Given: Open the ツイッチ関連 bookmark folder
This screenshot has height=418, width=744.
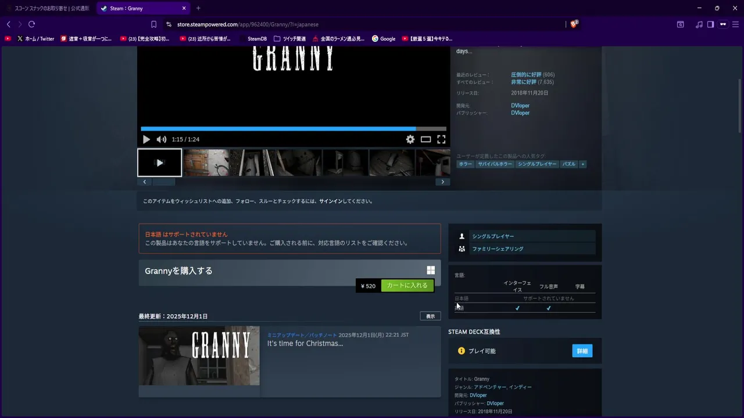Looking at the screenshot, I should pyautogui.click(x=290, y=39).
